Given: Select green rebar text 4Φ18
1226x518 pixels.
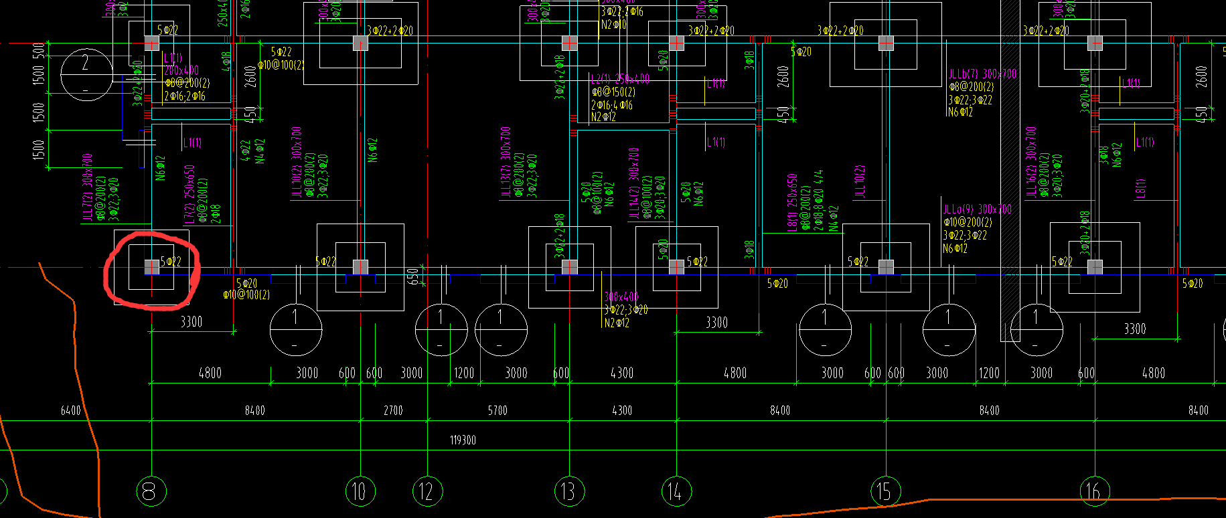Looking at the screenshot, I should click(x=226, y=61).
